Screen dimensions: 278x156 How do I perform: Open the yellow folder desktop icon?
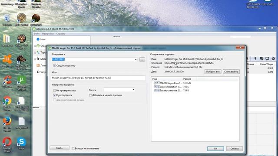(7, 39)
